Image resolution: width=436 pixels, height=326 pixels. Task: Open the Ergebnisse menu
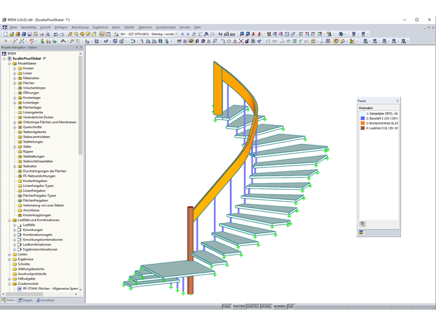(x=100, y=27)
